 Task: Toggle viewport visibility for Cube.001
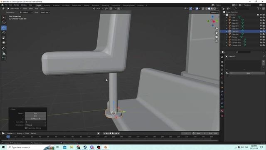[261, 20]
